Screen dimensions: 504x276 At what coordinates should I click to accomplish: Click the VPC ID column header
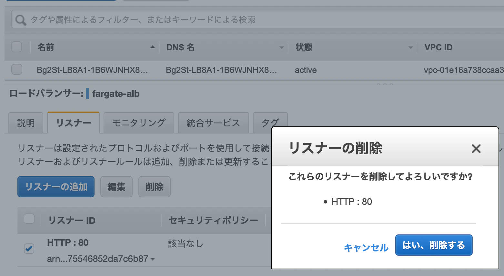438,47
